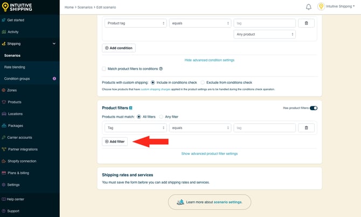The width and height of the screenshot is (361, 217).
Task: Click the tag input in Product filters
Action: click(265, 128)
